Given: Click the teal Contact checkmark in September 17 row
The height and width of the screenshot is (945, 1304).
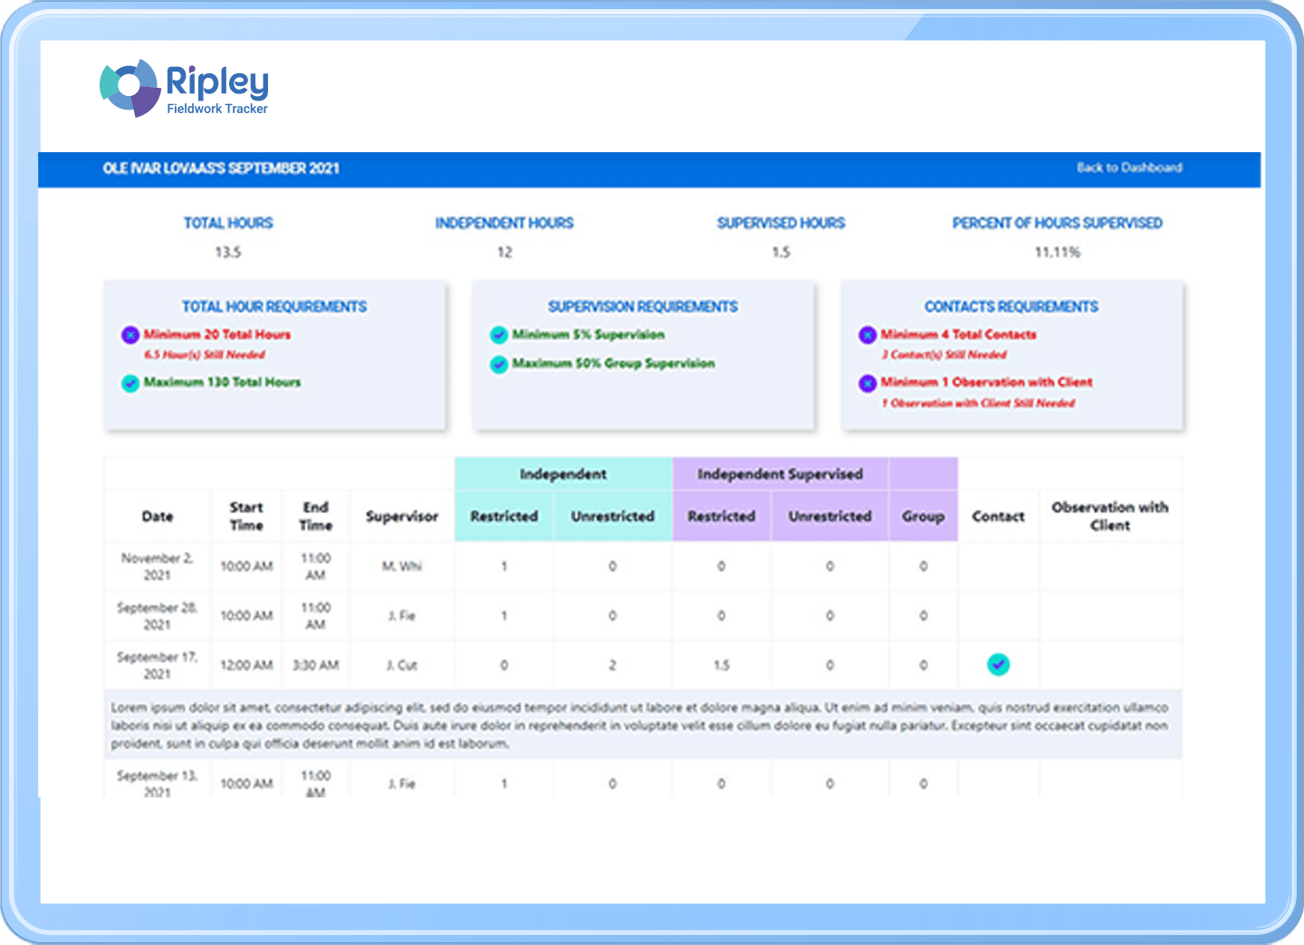Looking at the screenshot, I should pyautogui.click(x=998, y=664).
